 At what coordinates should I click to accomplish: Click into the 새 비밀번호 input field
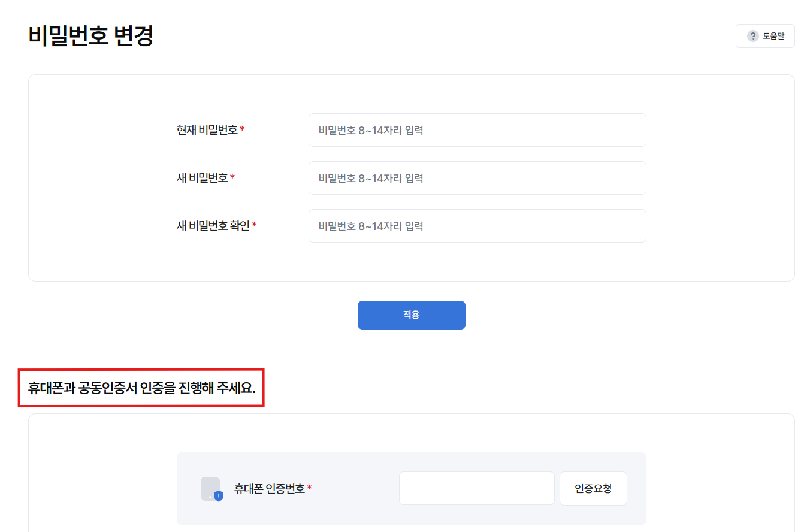coord(477,178)
